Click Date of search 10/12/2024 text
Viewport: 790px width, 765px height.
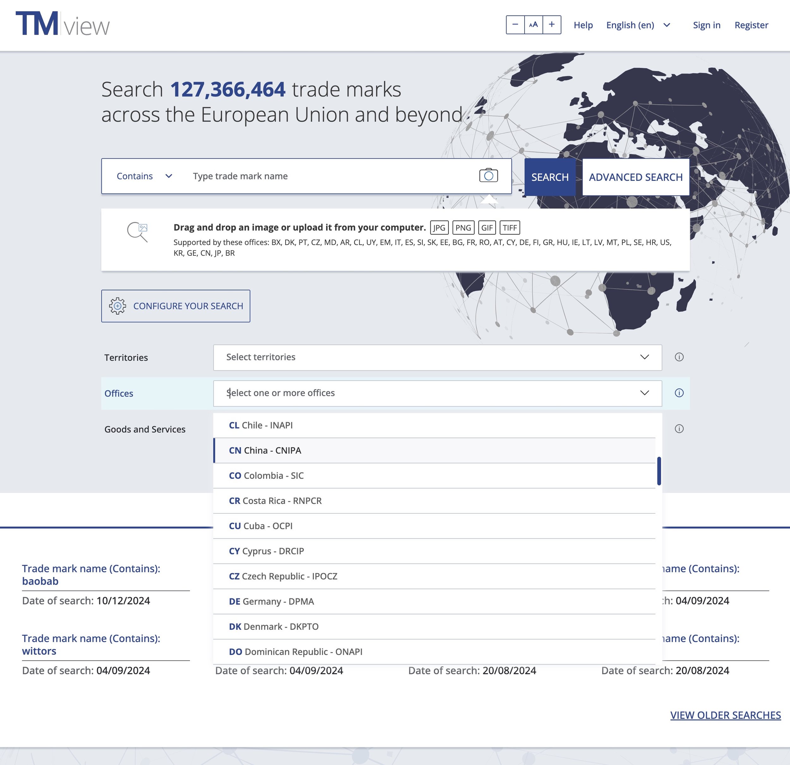(86, 601)
